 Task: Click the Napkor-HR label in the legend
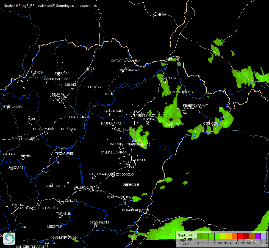pos(186,235)
